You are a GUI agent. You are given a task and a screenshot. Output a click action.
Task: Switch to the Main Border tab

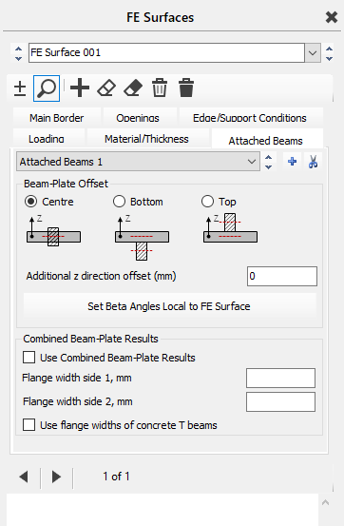coord(57,118)
